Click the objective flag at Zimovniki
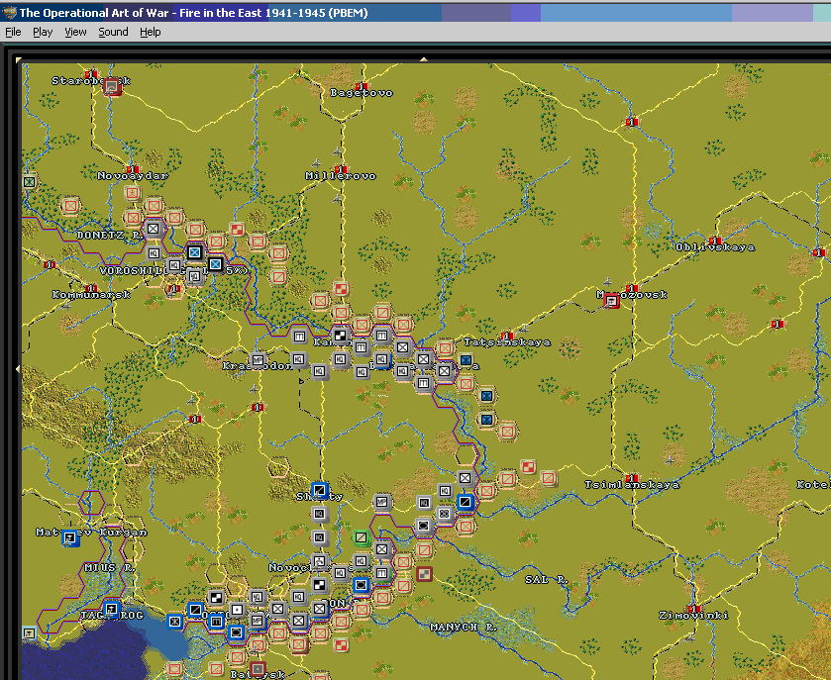This screenshot has width=831, height=680. click(x=693, y=609)
